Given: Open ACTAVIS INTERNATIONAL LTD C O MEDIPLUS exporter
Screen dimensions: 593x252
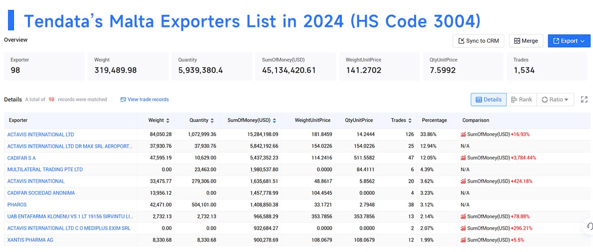Looking at the screenshot, I should 69,228.
